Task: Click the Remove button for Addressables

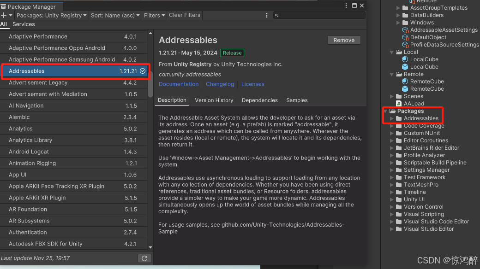Action: (x=344, y=41)
